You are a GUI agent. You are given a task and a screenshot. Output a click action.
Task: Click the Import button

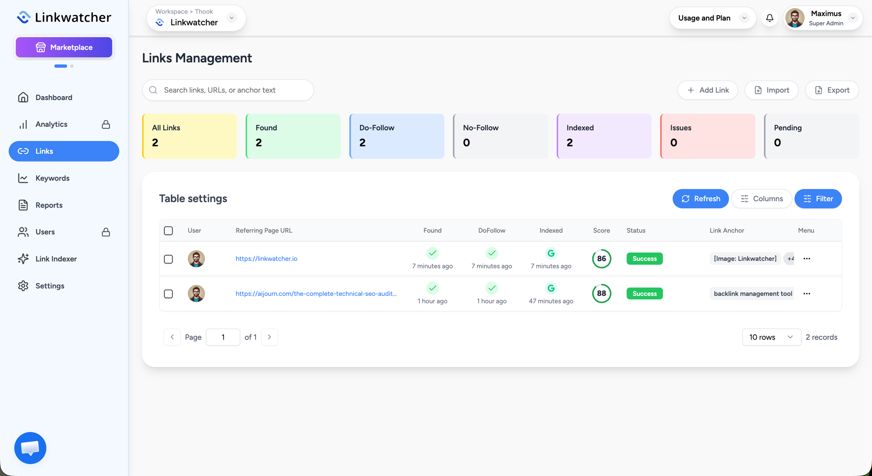coord(771,90)
